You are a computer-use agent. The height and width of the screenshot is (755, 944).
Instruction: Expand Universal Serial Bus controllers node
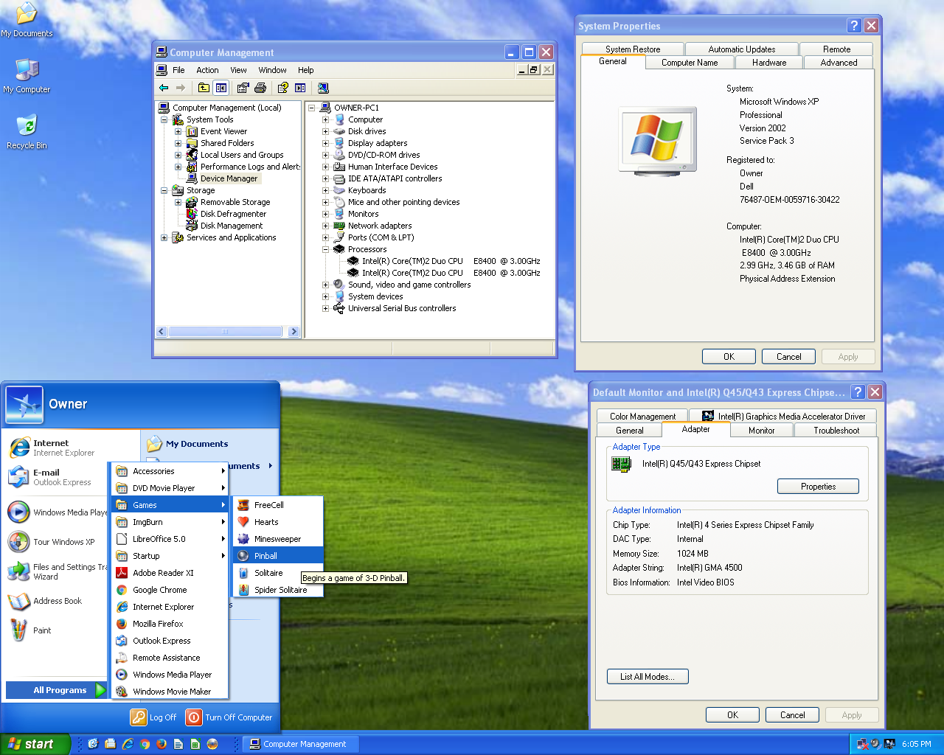pyautogui.click(x=325, y=308)
